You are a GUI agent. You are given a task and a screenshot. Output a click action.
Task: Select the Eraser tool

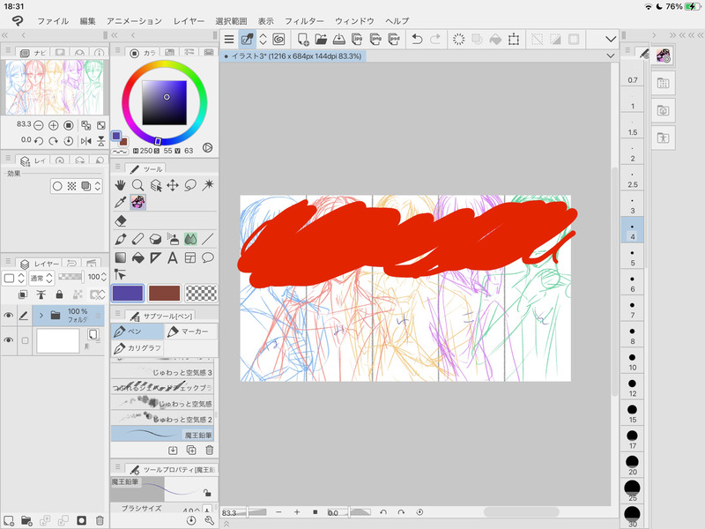tap(121, 221)
